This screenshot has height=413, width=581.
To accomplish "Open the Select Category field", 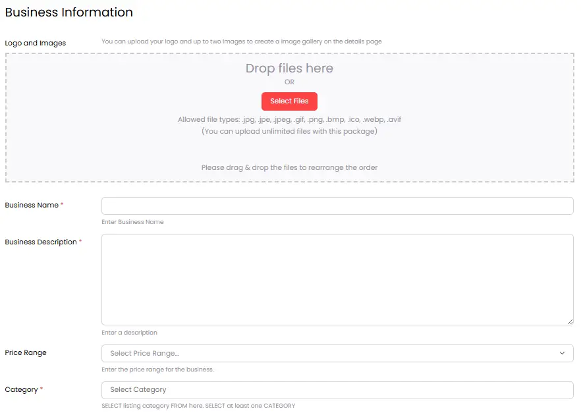I will [337, 390].
